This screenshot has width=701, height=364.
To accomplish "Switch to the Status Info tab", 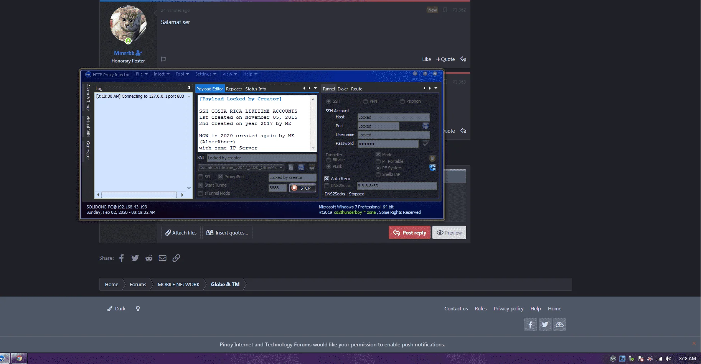I will pos(256,89).
